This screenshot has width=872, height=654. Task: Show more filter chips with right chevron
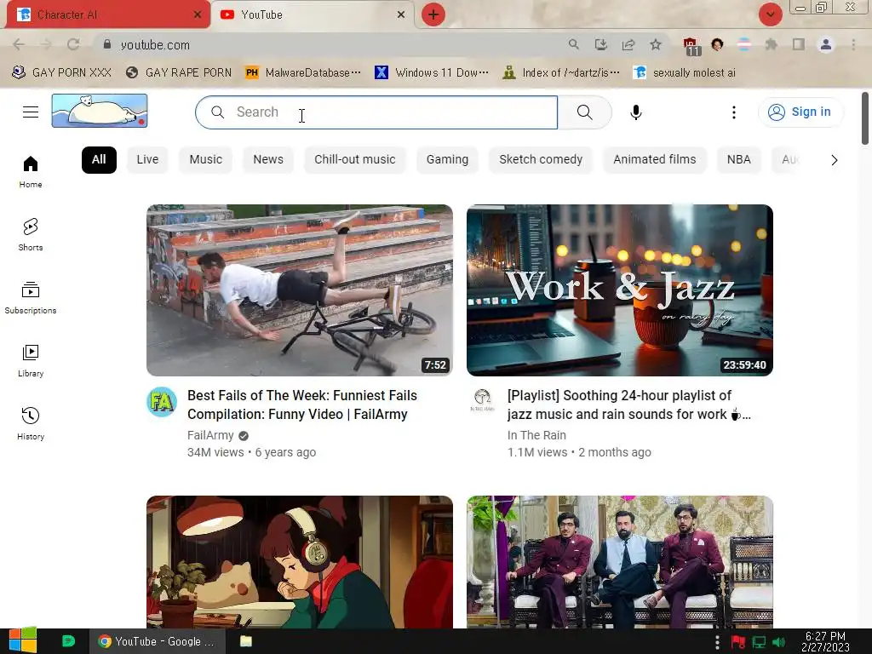[834, 160]
